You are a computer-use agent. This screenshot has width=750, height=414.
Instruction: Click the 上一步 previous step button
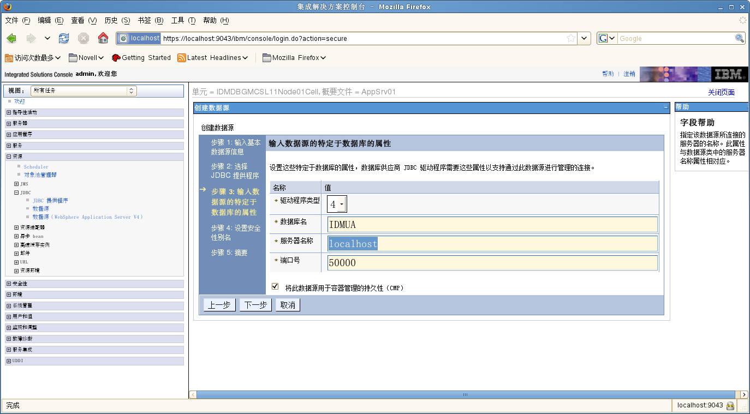(219, 305)
